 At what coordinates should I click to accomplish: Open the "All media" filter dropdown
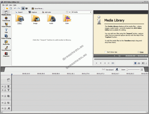(81, 12)
